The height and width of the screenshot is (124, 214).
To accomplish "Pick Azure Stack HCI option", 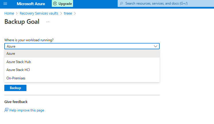I will (x=18, y=70).
